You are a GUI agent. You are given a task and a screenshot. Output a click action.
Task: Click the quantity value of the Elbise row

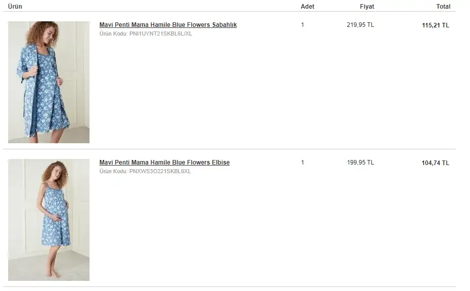tap(303, 163)
